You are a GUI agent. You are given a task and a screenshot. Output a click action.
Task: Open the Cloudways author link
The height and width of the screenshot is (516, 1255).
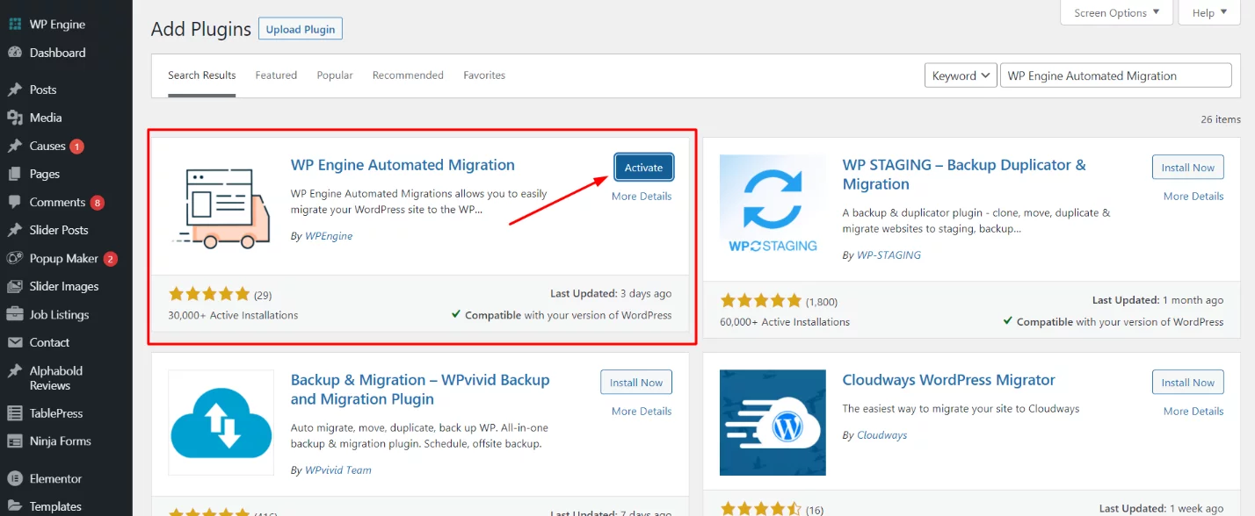click(x=881, y=435)
